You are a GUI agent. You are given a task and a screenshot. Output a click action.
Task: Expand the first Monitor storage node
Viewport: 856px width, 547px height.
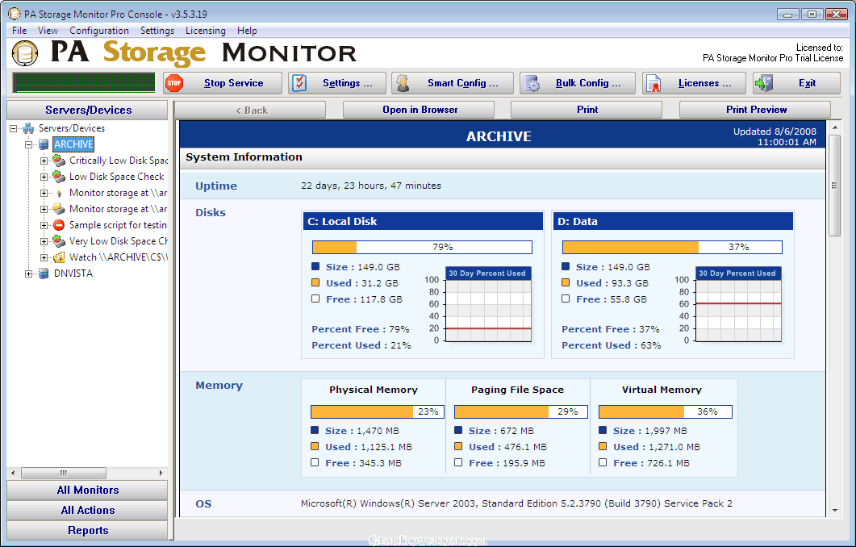(x=44, y=193)
